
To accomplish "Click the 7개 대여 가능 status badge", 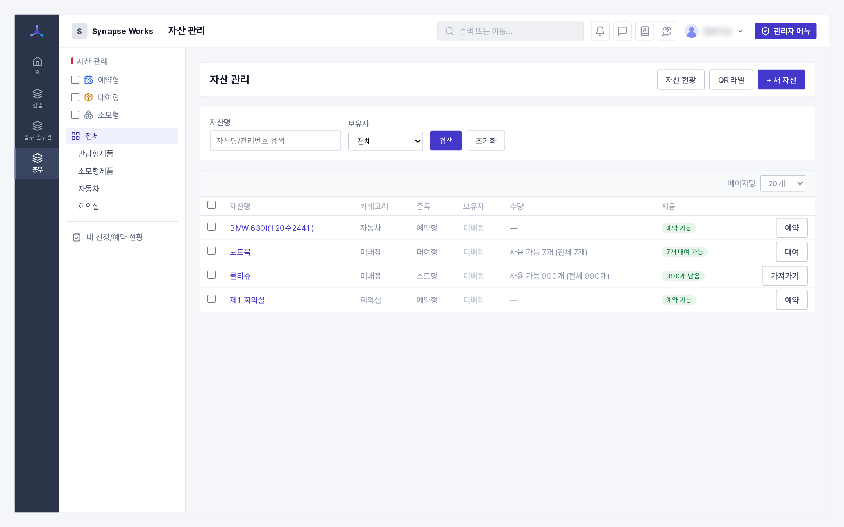I will tap(685, 252).
